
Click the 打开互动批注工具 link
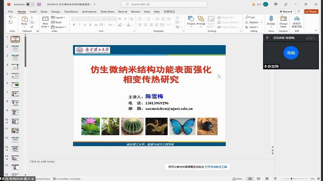click(216, 167)
